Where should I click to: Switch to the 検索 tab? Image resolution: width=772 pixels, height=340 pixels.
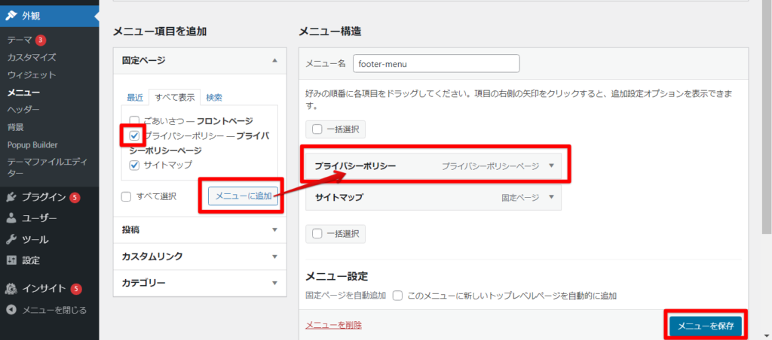[x=214, y=97]
